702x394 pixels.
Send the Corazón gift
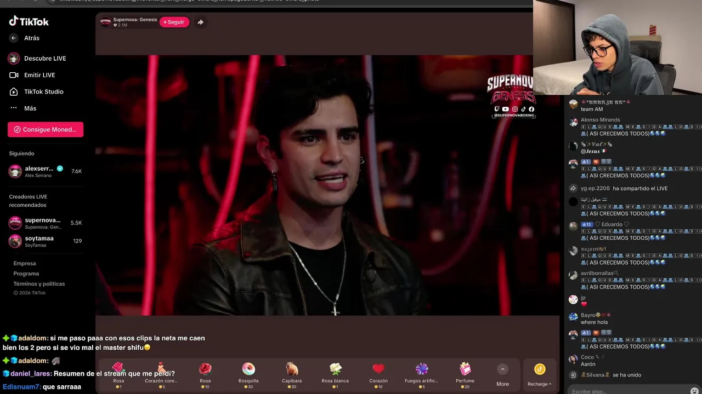point(378,375)
